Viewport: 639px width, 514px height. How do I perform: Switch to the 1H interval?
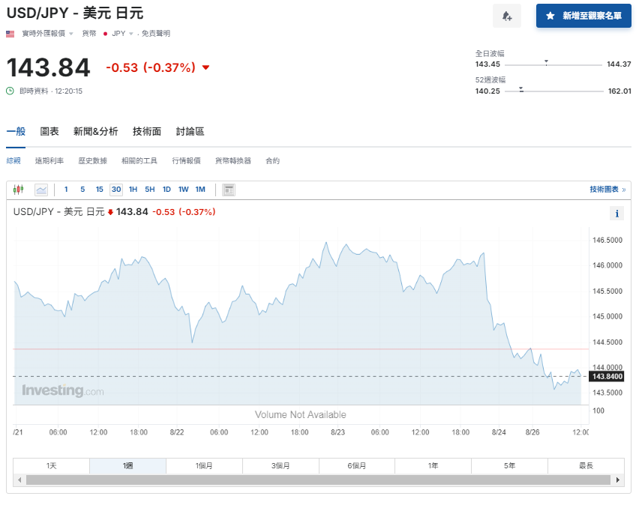[132, 190]
